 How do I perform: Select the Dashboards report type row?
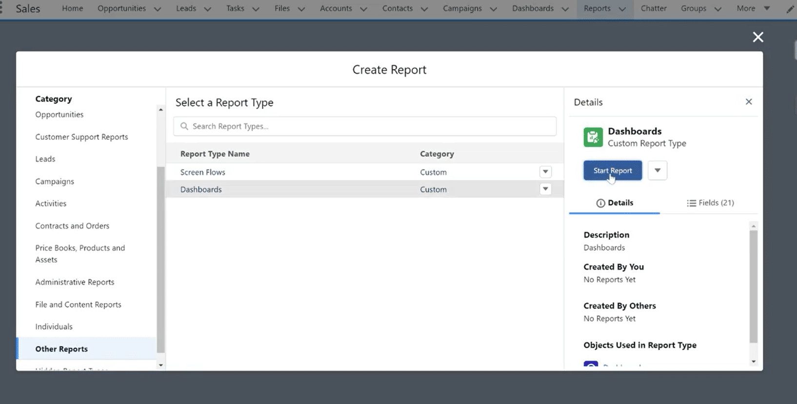[x=365, y=190]
